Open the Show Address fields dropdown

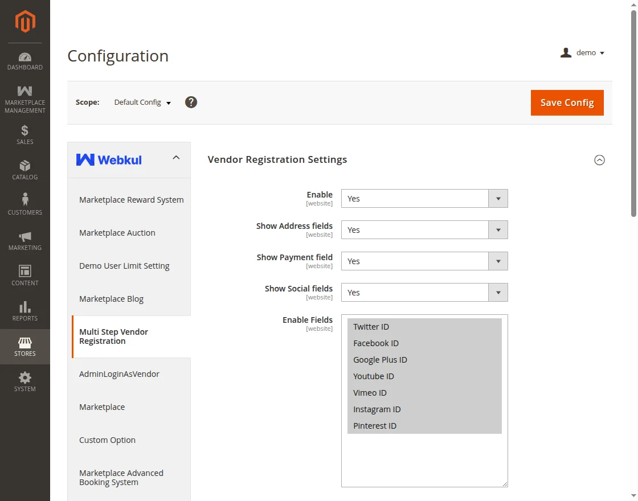(x=424, y=230)
